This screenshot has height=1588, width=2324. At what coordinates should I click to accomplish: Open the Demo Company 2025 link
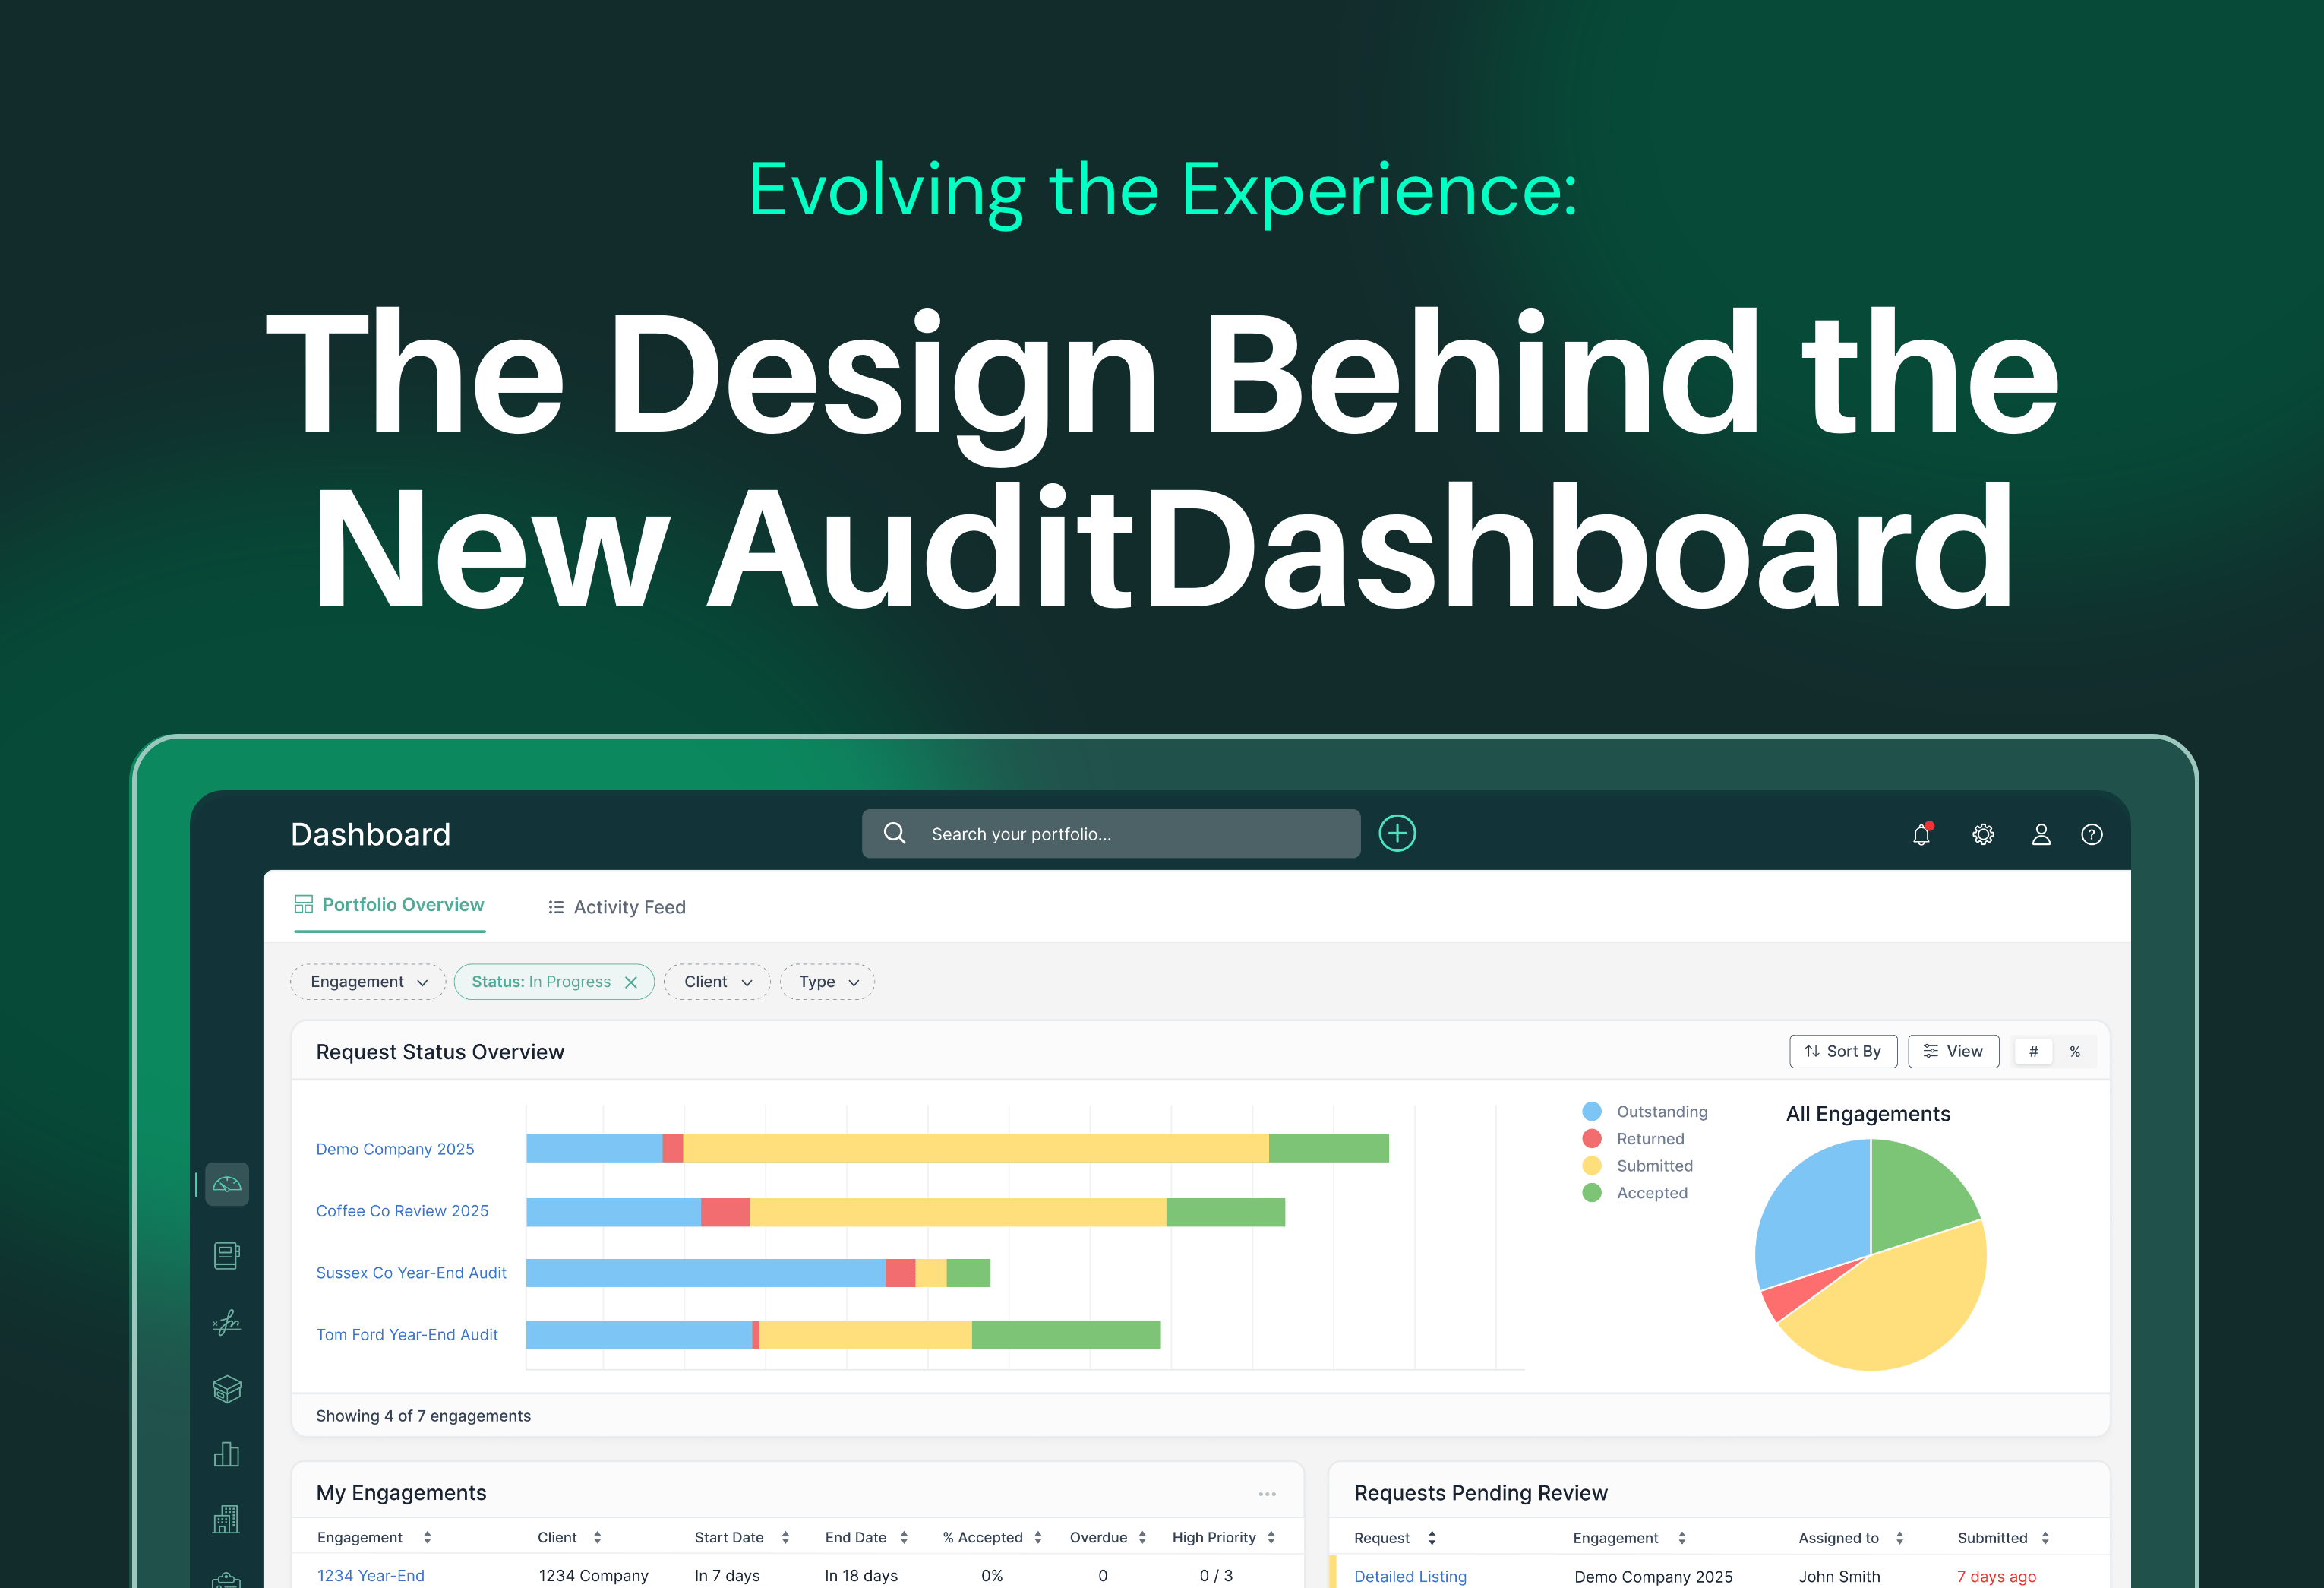[395, 1150]
